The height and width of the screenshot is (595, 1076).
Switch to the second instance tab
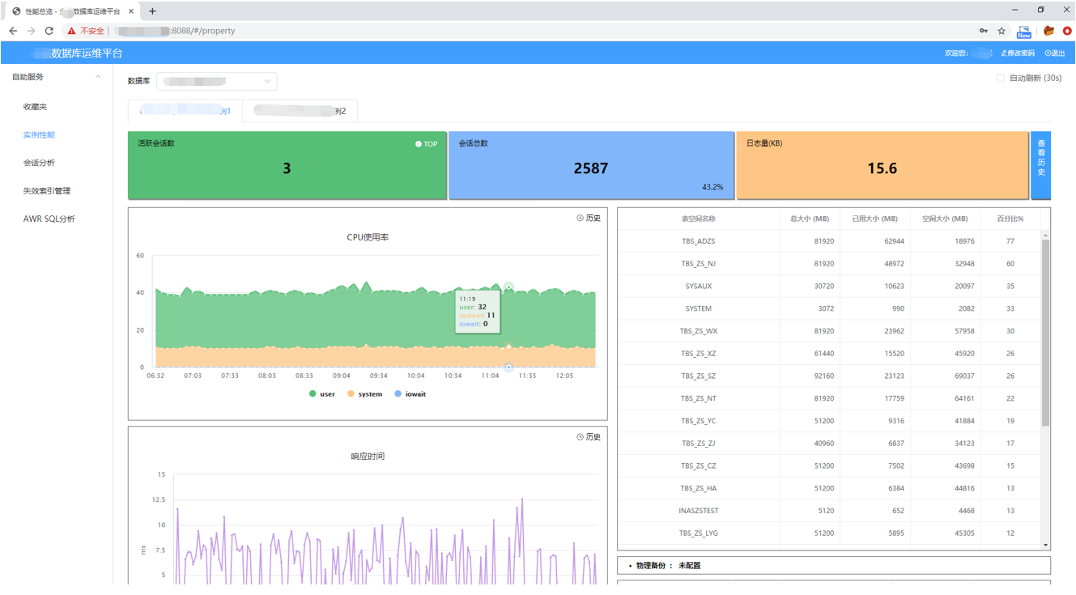pos(300,111)
